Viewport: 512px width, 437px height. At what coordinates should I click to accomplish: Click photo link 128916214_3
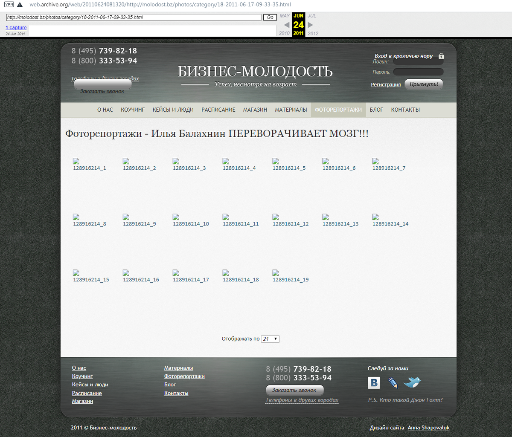(189, 168)
